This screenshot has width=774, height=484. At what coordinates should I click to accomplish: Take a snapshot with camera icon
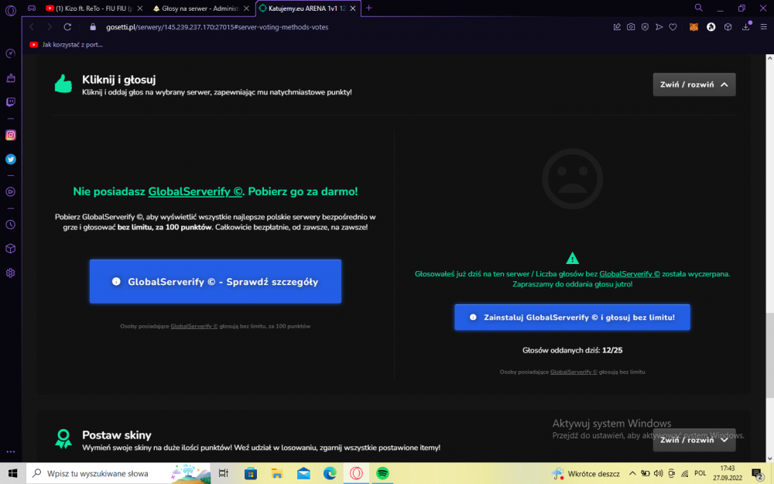[x=631, y=27]
